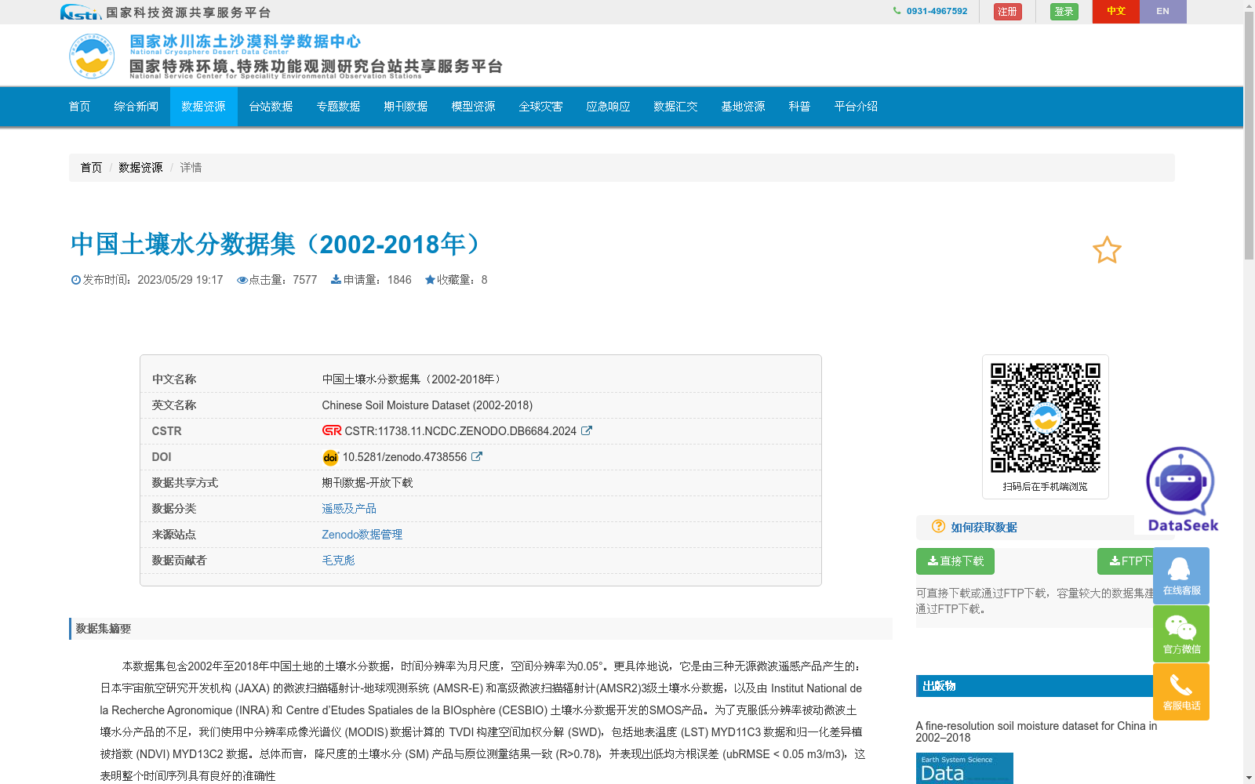Click 期刊数据-开放下载 sharing value

[367, 482]
